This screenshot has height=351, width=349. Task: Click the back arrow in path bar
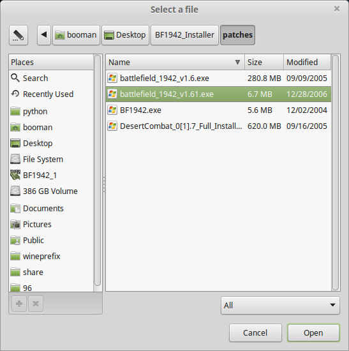click(x=44, y=35)
